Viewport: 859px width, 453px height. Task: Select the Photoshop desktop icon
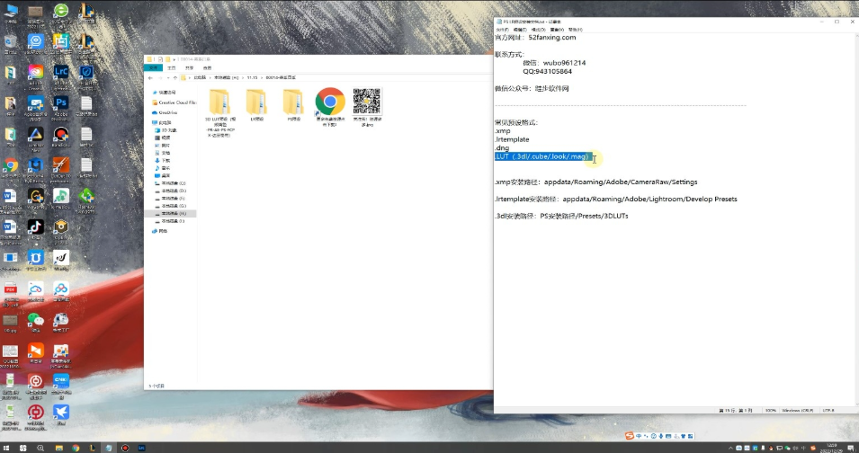tap(61, 104)
